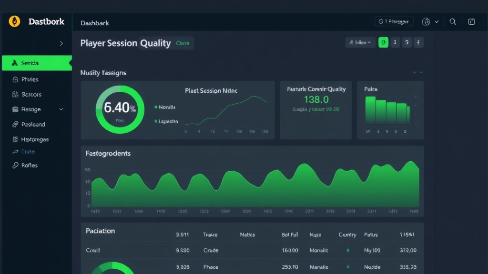The width and height of the screenshot is (488, 274).
Task: Open Rofles in the sidebar
Action: coord(29,165)
